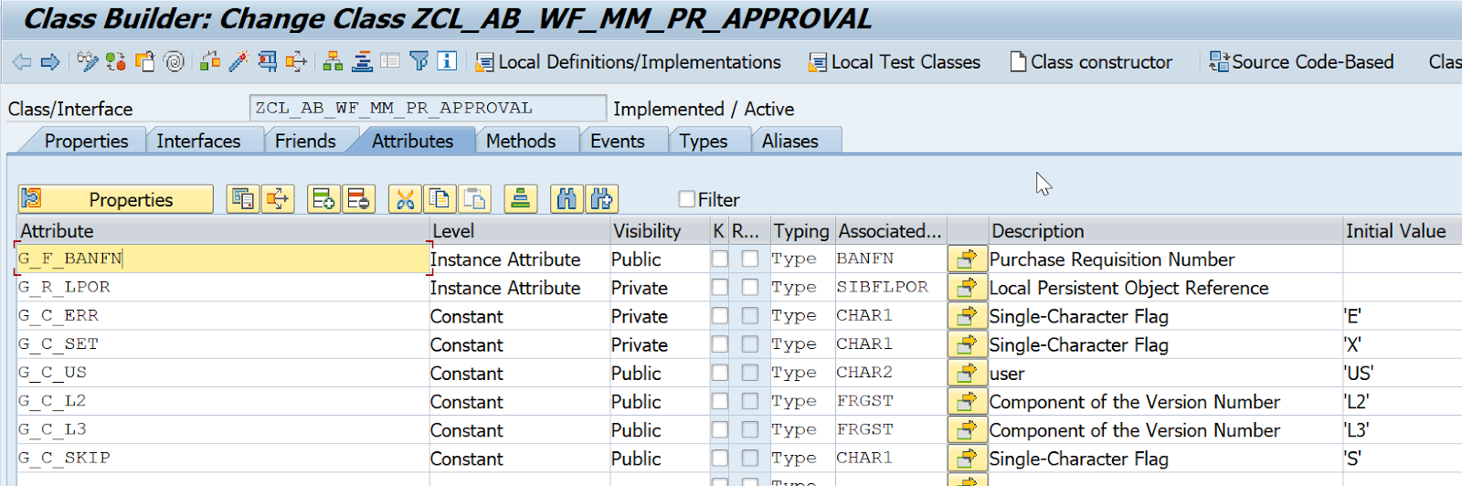Viewport: 1462px width, 486px height.
Task: Click type-entry arrow for G_C_SKIP row
Action: pyautogui.click(x=967, y=459)
